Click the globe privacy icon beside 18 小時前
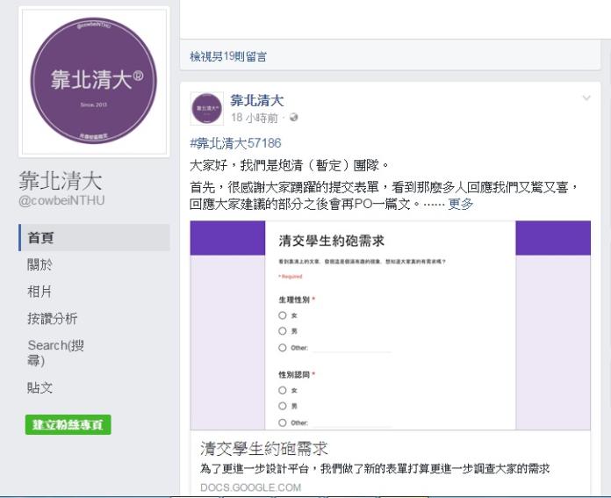 click(x=294, y=118)
